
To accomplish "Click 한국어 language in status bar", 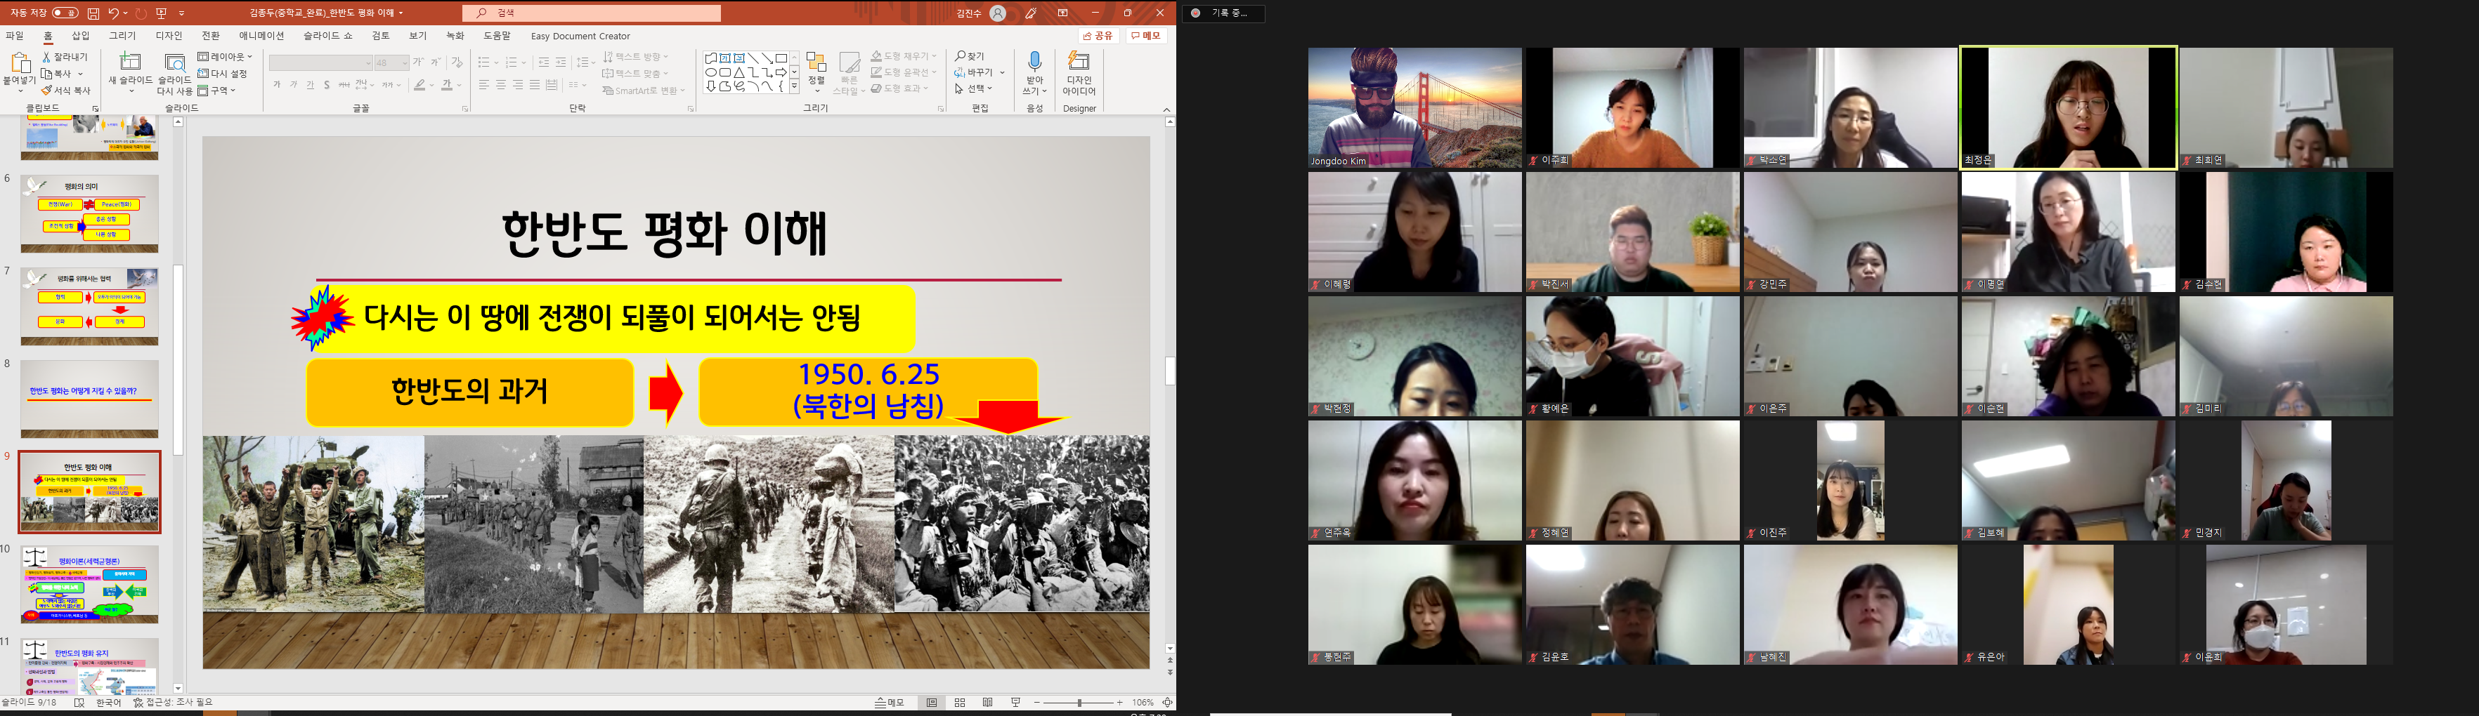I will pyautogui.click(x=109, y=703).
